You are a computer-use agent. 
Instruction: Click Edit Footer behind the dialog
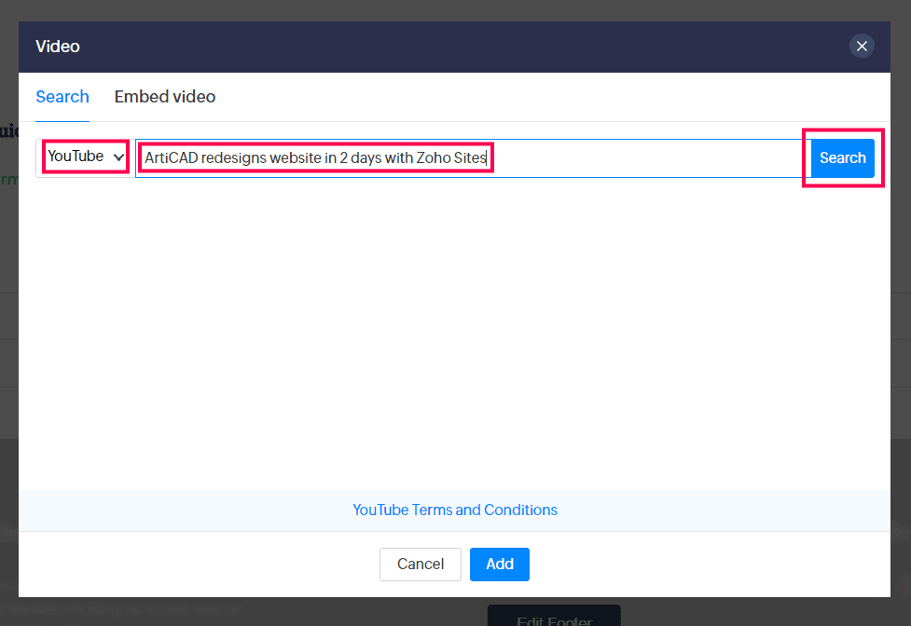pos(554,617)
